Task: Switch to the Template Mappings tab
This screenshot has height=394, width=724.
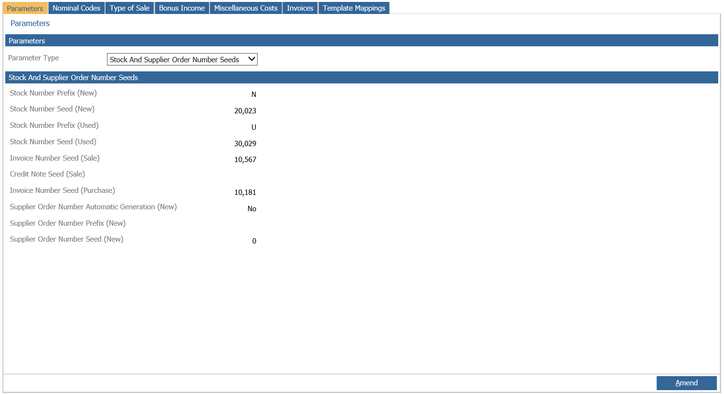Action: [354, 8]
